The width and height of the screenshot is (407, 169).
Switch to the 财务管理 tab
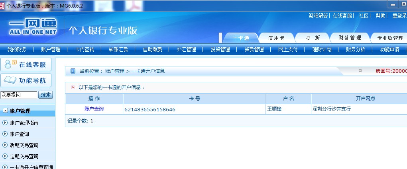350,38
